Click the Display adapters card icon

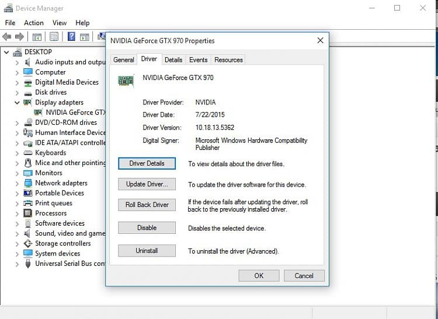27,102
